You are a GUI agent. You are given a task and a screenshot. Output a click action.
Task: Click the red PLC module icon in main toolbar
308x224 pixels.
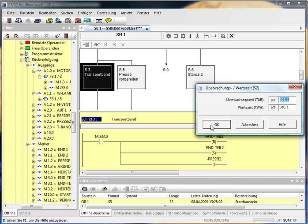click(x=9, y=21)
